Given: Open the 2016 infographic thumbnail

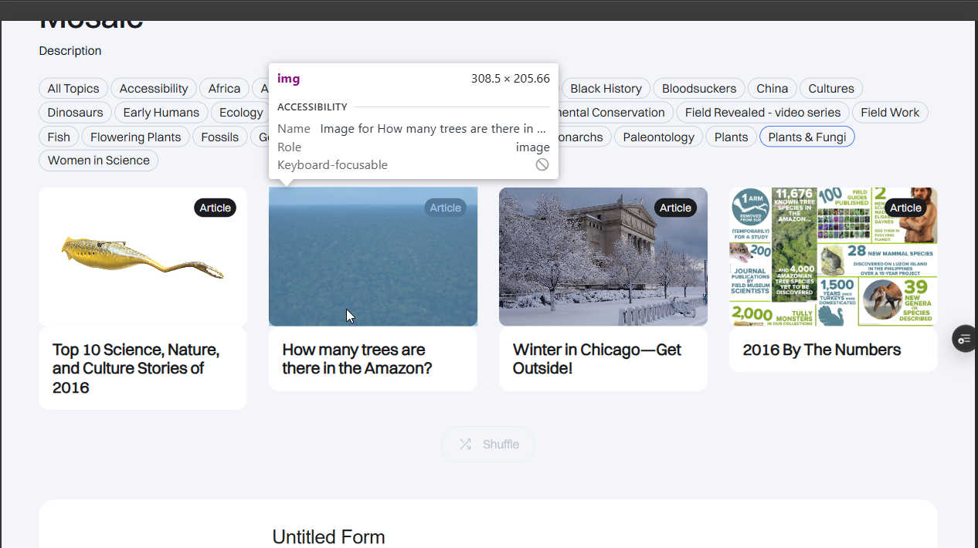Looking at the screenshot, I should point(834,257).
